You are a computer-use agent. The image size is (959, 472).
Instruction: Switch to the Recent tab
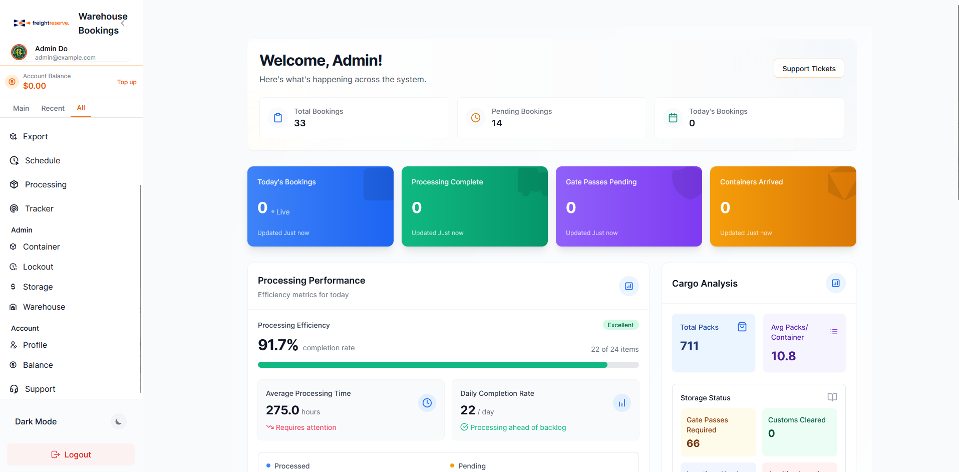click(x=53, y=108)
